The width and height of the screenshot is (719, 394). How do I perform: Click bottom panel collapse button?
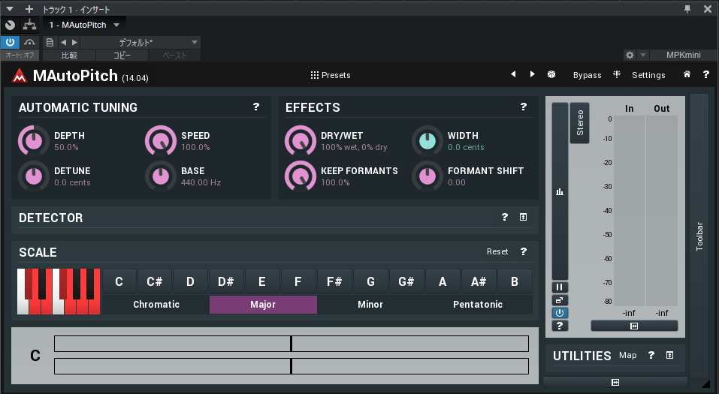615,382
